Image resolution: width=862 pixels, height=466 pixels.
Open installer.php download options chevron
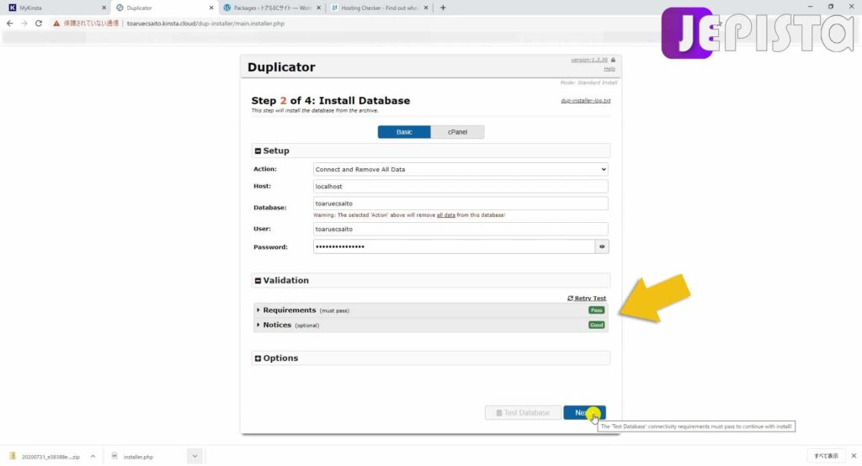[194, 457]
